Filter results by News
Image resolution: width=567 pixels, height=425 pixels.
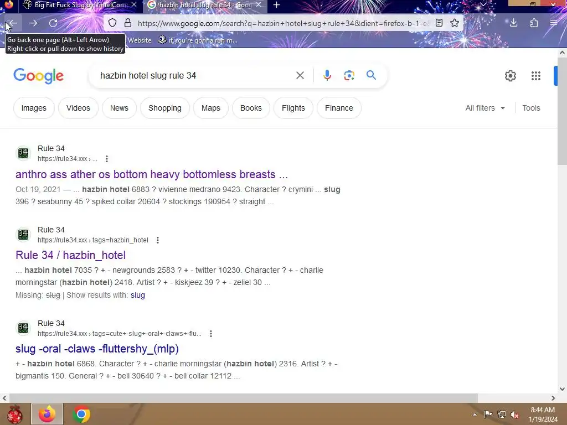pyautogui.click(x=119, y=108)
